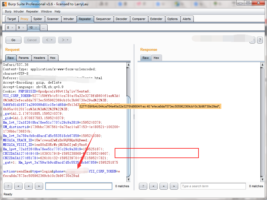Select Repeater request tab 9
267x200 pixels.
[19, 27]
